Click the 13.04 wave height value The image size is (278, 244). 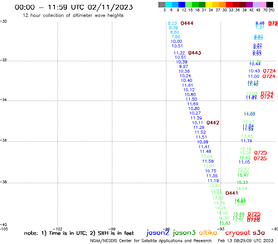tap(207, 157)
